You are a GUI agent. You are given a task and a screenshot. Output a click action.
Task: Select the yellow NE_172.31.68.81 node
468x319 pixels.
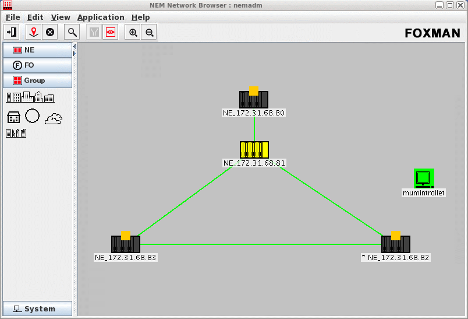pyautogui.click(x=254, y=150)
